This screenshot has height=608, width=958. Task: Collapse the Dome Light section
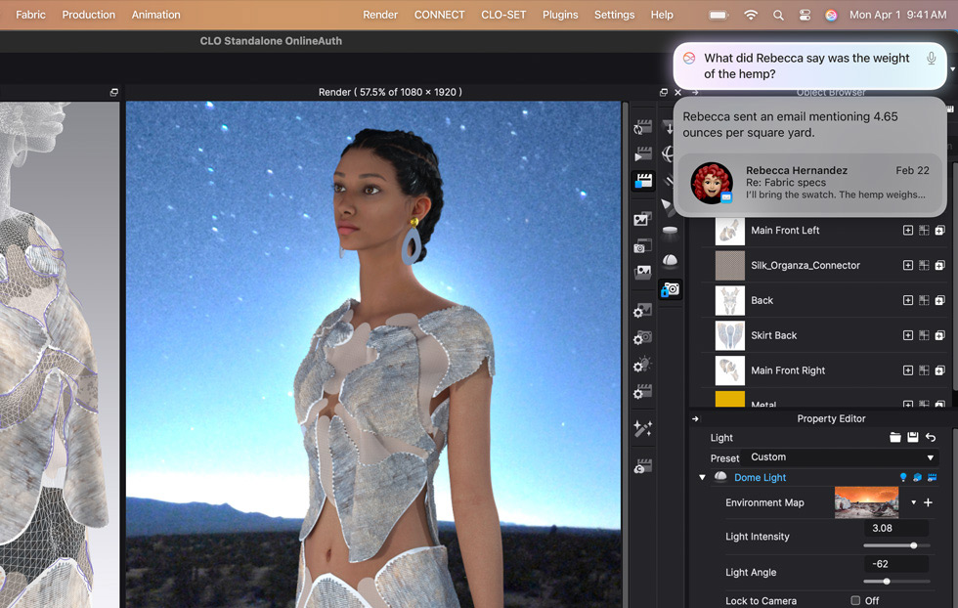coord(702,478)
